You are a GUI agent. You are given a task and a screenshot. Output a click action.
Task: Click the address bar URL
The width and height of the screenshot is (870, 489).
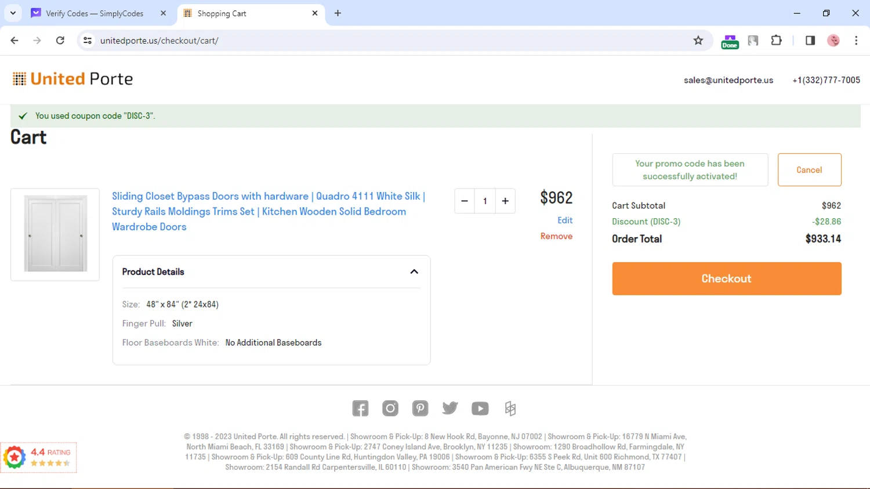159,41
